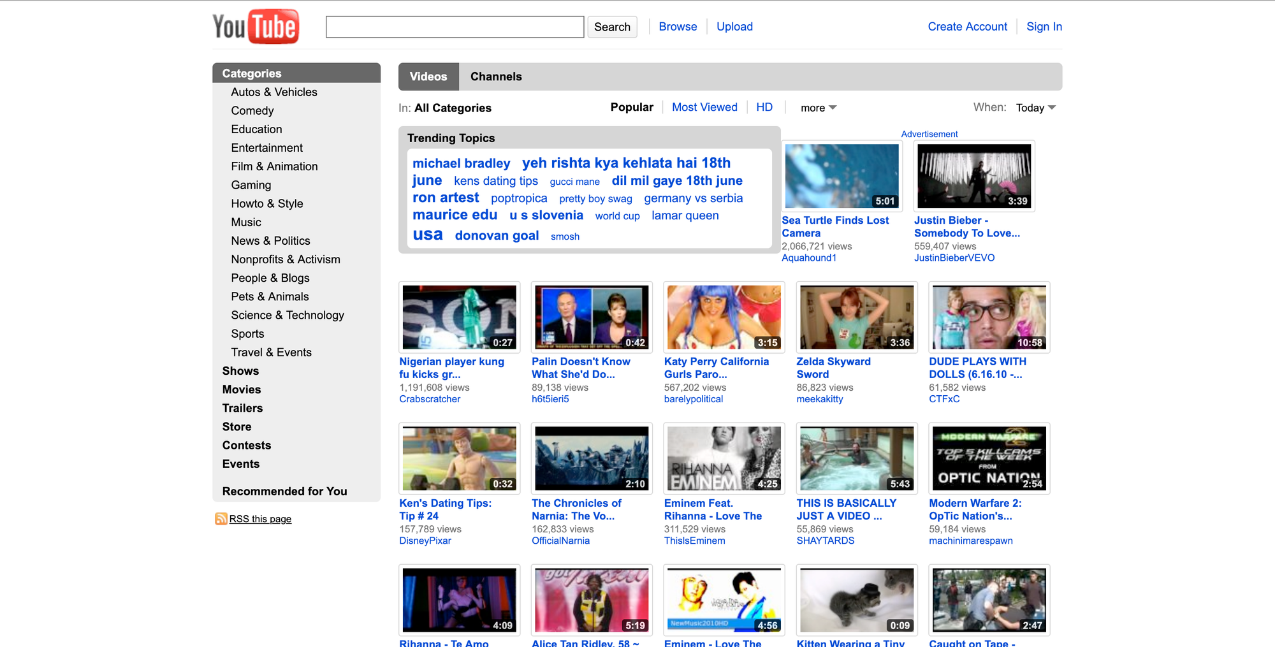The image size is (1275, 647).
Task: Click the YouTube logo
Action: (x=256, y=27)
